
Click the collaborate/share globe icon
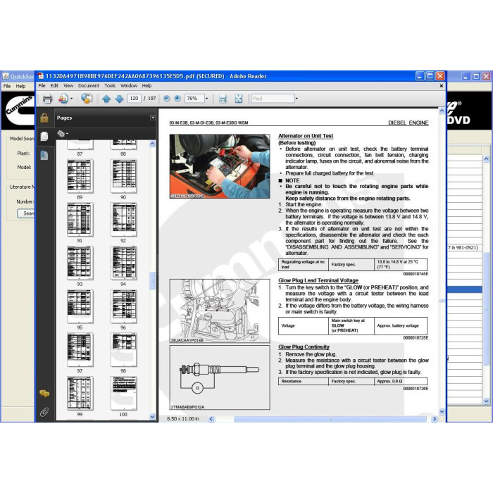pyautogui.click(x=87, y=99)
